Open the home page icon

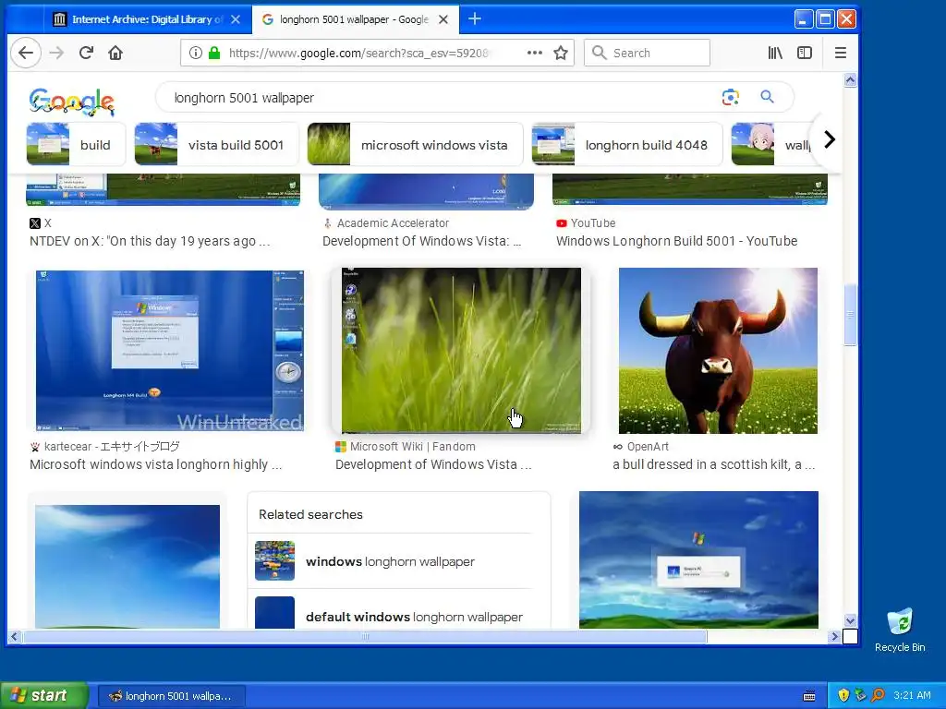pos(115,53)
